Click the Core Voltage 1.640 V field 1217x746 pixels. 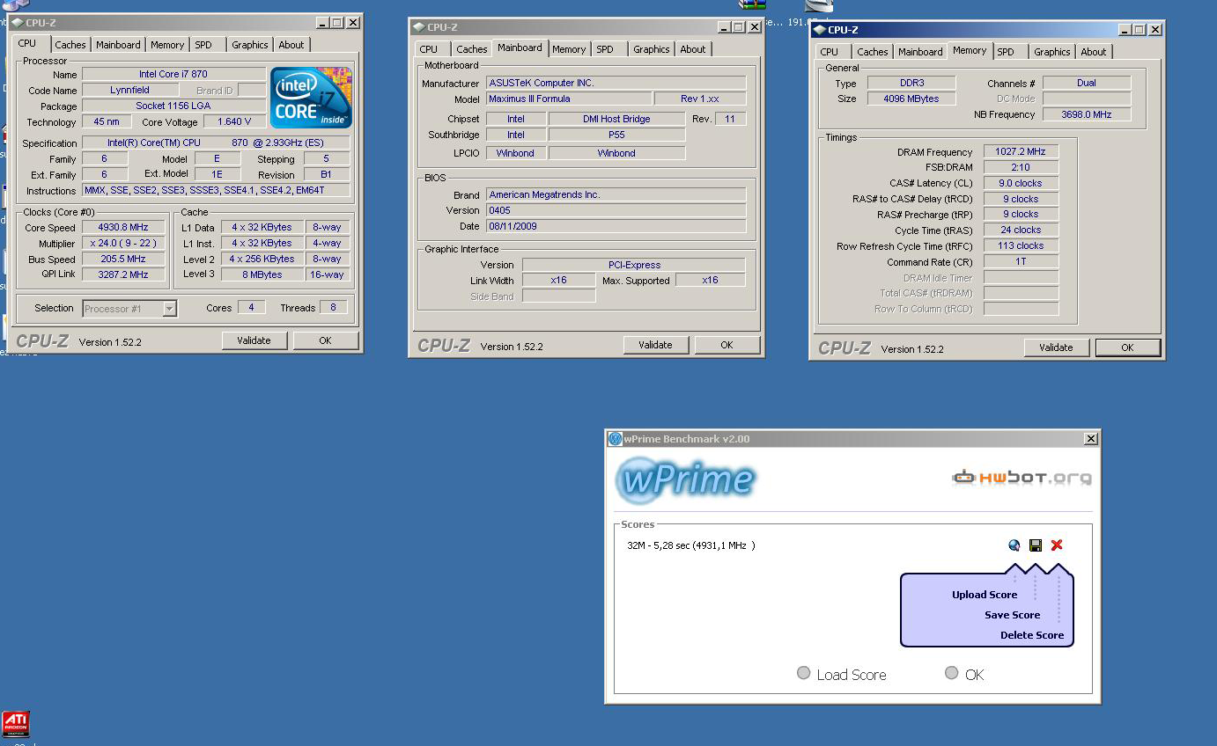pos(233,121)
